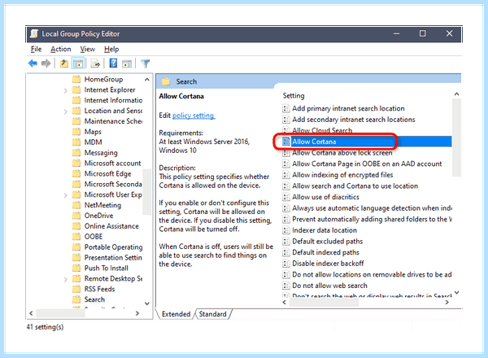Select the Messaging tree folder
Image resolution: width=488 pixels, height=358 pixels.
tap(101, 152)
